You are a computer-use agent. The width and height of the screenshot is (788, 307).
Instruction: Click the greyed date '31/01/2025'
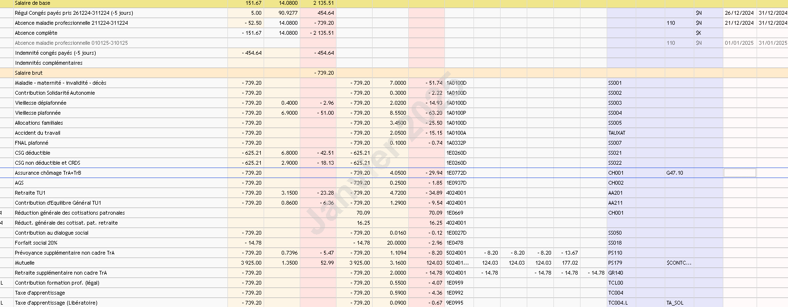773,43
